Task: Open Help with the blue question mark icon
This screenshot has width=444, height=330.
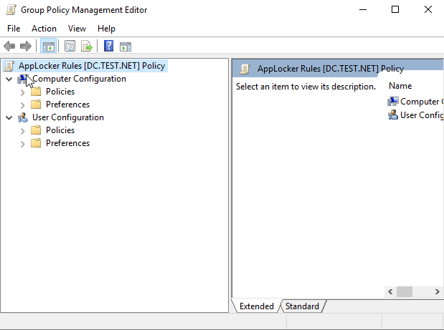Action: pos(108,47)
